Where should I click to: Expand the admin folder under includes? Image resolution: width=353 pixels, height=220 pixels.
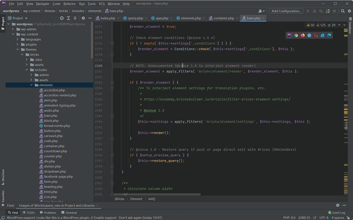tap(31, 75)
